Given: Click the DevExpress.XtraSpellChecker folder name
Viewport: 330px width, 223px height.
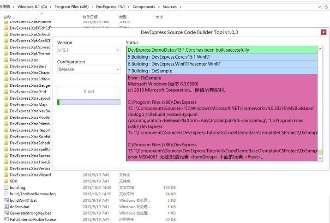Looking at the screenshot, I should (30, 149).
